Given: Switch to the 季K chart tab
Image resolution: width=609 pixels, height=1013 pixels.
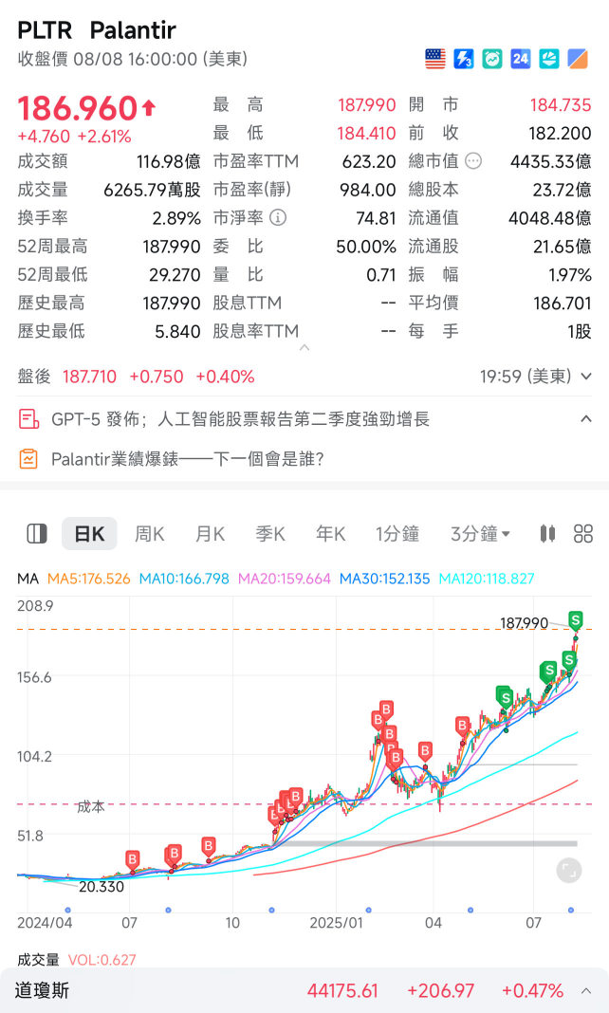Looking at the screenshot, I should (270, 534).
